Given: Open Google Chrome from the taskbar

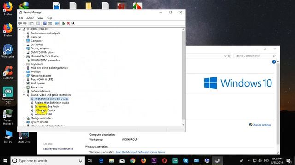Looking at the screenshot, I should tap(133, 161).
